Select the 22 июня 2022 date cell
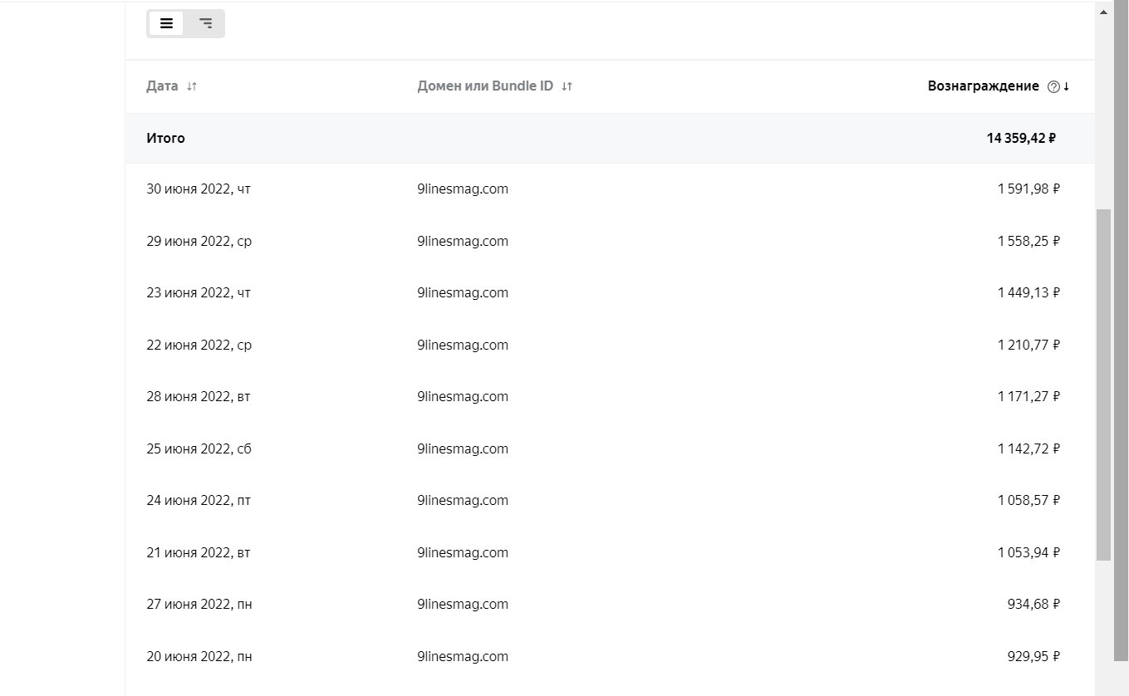This screenshot has width=1129, height=696. point(199,346)
